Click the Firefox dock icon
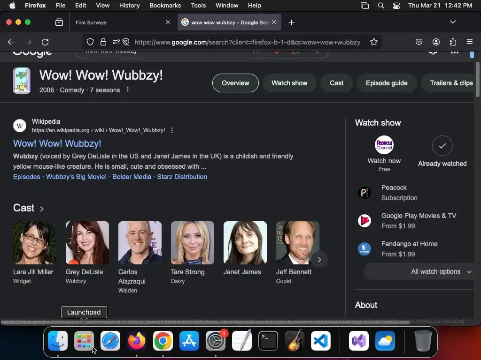The image size is (481, 360). [x=137, y=341]
